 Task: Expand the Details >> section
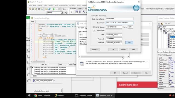[95, 50]
